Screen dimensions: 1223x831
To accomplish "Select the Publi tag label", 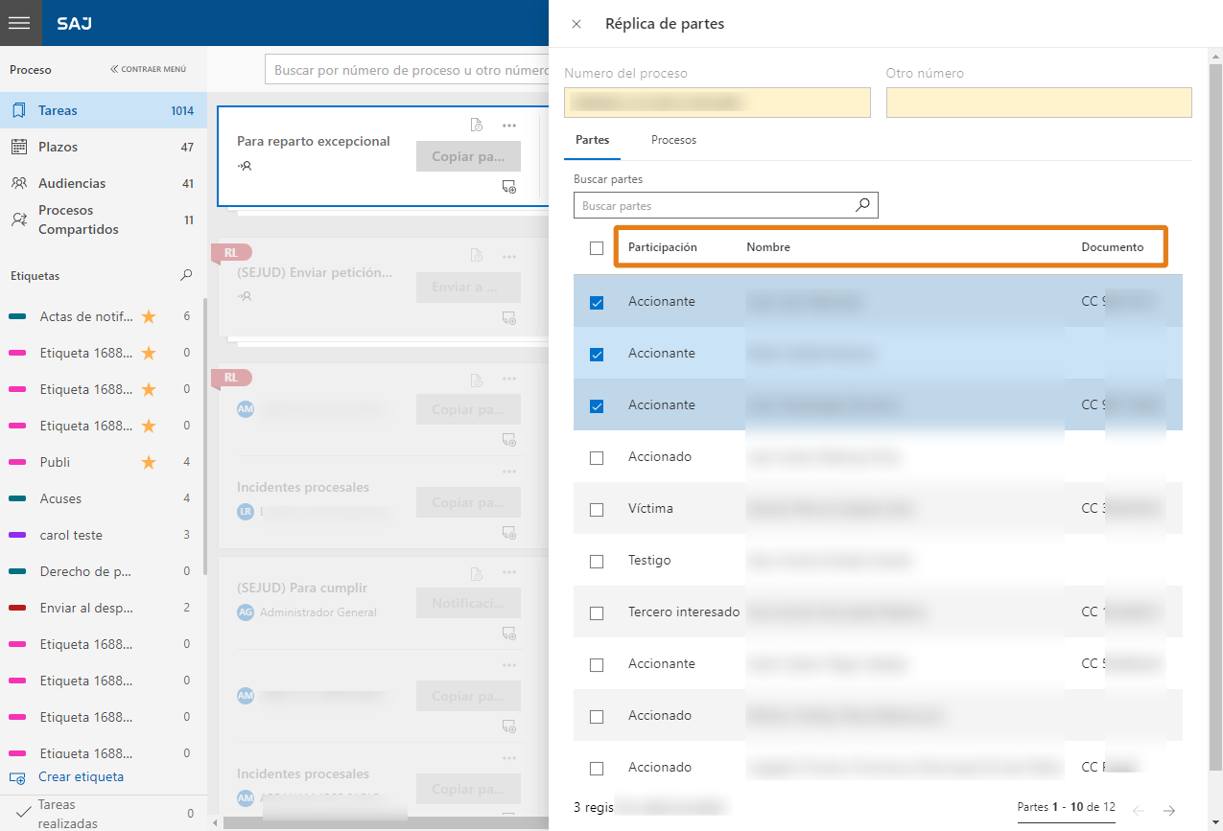I will pyautogui.click(x=55, y=462).
